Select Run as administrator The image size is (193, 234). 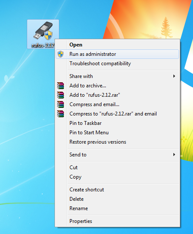(118, 54)
